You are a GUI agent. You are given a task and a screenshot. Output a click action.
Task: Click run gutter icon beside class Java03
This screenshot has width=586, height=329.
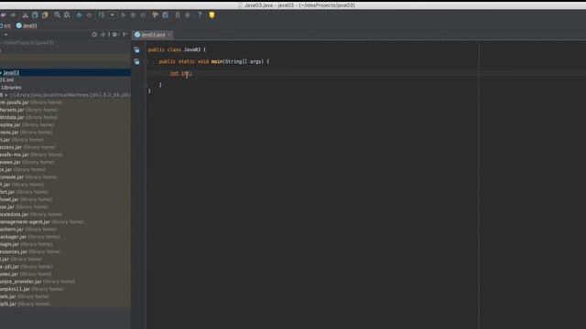136,49
